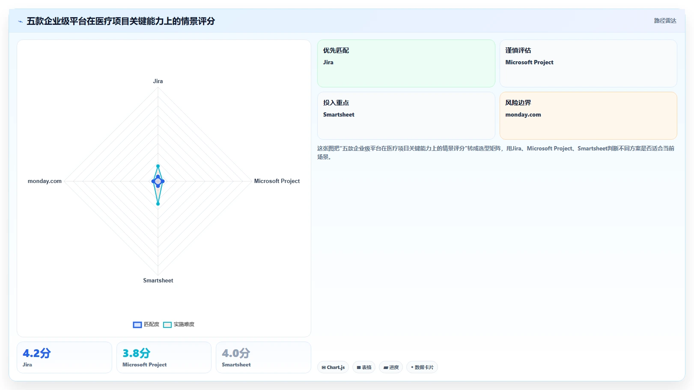Click the top teal radar data point
Image resolution: width=694 pixels, height=390 pixels.
pyautogui.click(x=158, y=166)
